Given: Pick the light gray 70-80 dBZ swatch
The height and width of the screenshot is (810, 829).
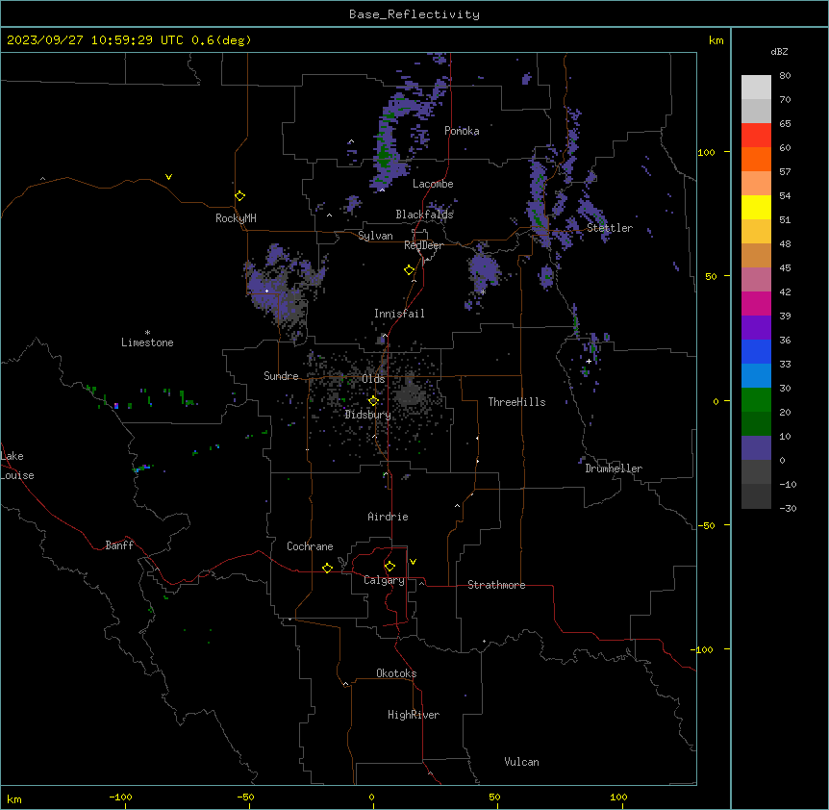Looking at the screenshot, I should 756,88.
